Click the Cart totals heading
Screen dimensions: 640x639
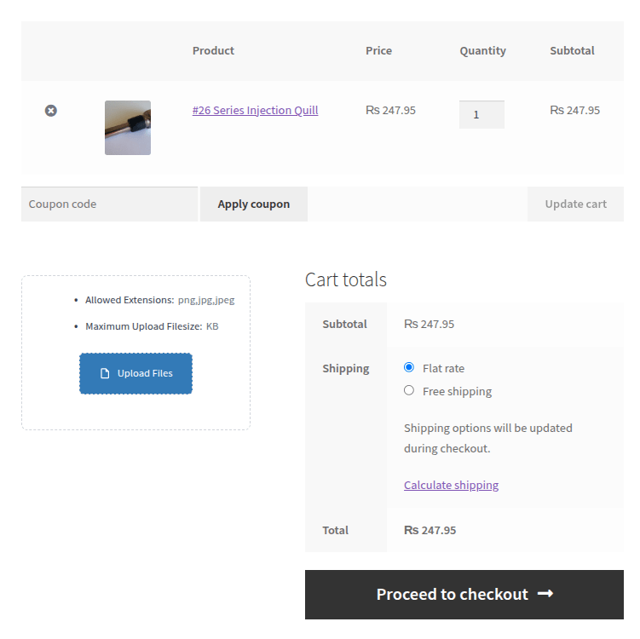(x=346, y=280)
